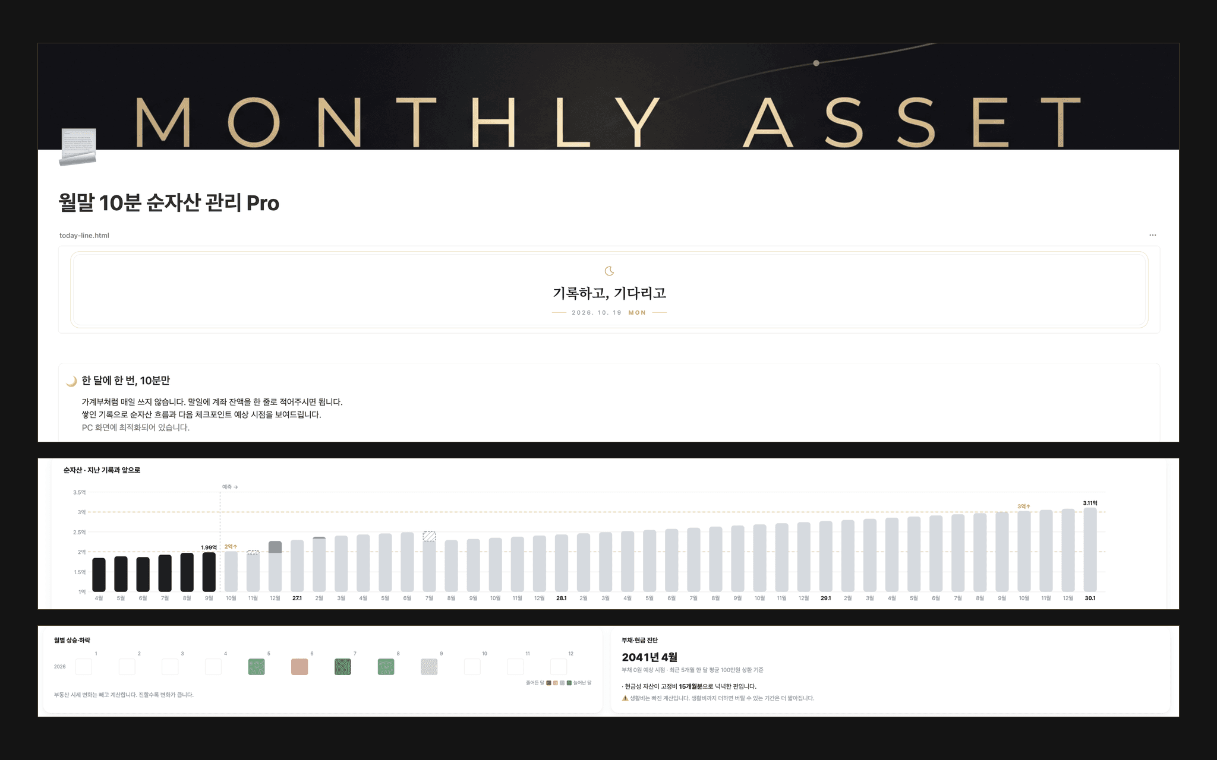Click the bar with the dark gray top for 12월
The width and height of the screenshot is (1217, 760).
point(275,566)
